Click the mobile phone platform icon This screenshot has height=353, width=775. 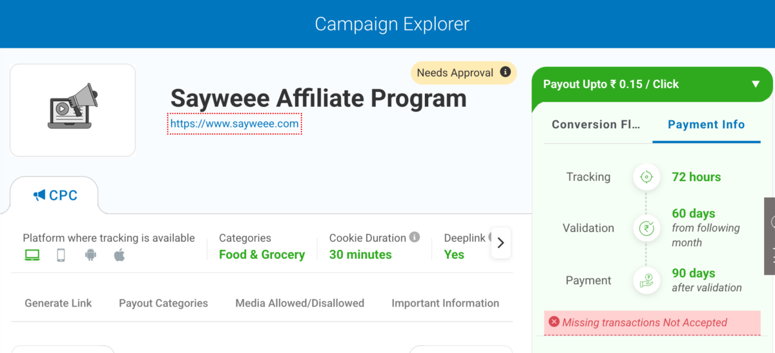[x=61, y=255]
